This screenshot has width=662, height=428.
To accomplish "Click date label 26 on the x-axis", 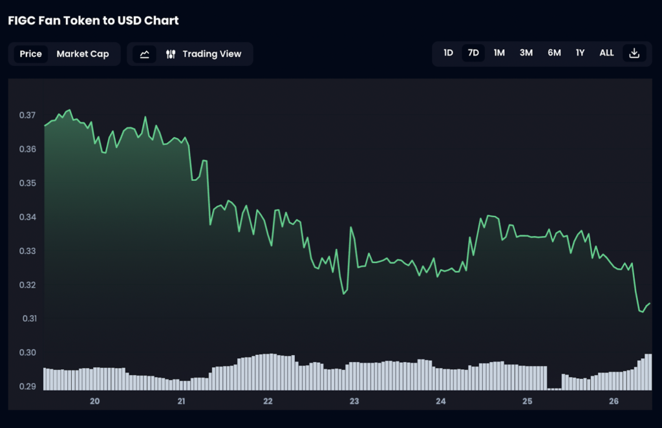I will [614, 401].
